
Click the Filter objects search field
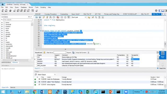coord(18,20)
